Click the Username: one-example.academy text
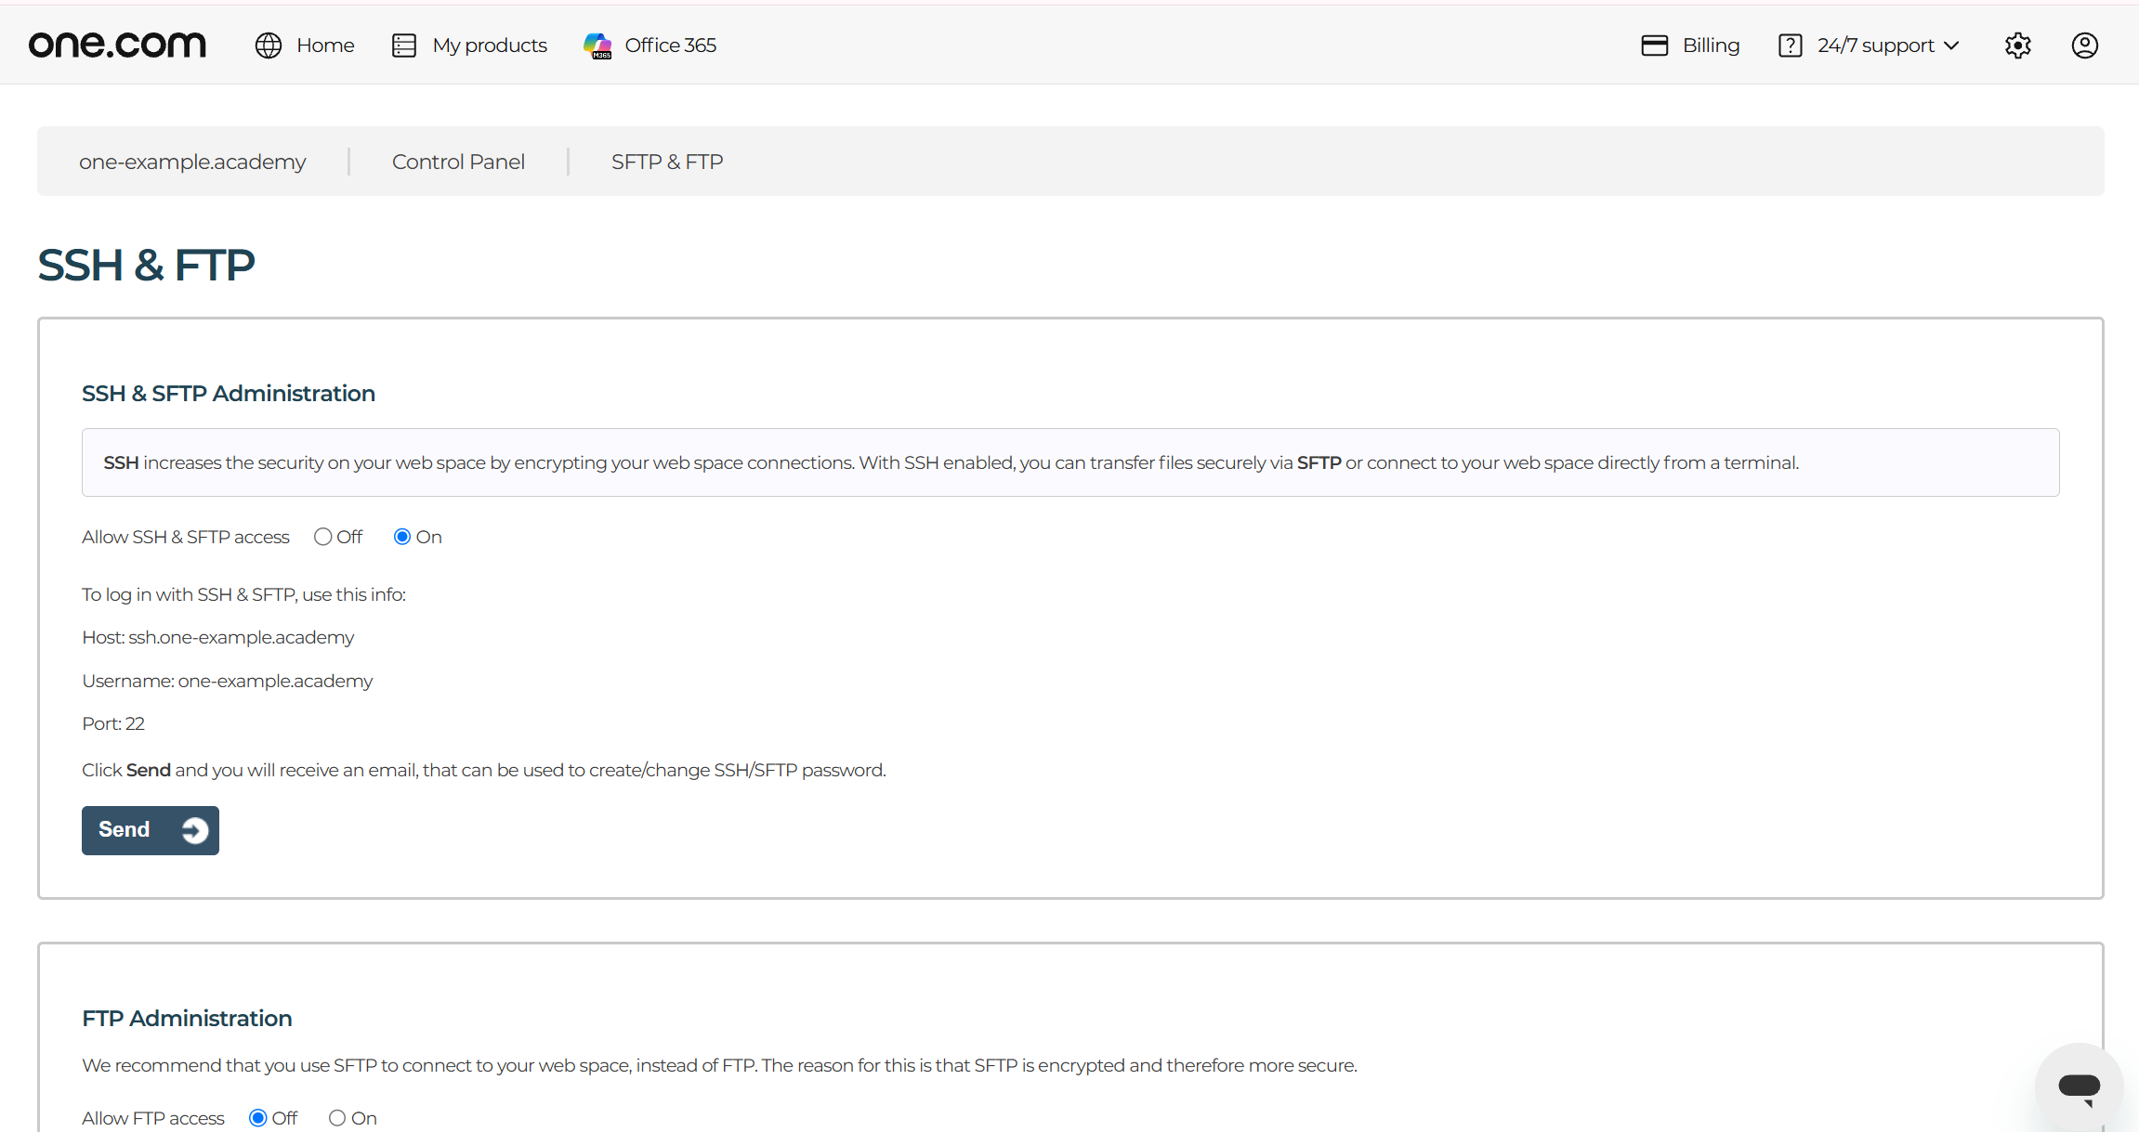2139x1132 pixels. [x=228, y=681]
